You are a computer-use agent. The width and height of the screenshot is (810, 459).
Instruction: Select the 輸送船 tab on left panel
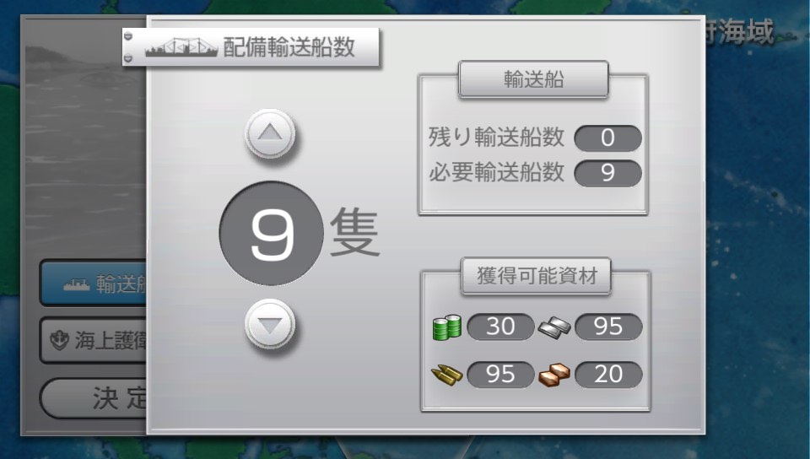[x=94, y=283]
